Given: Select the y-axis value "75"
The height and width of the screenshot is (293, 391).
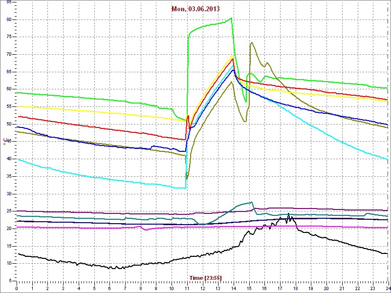Looking at the screenshot, I should (x=9, y=37).
